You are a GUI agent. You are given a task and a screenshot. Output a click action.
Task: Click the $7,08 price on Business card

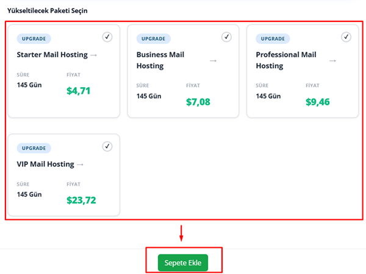(198, 102)
